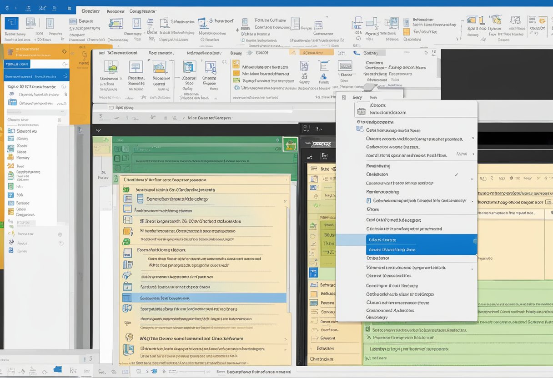
Task: Click the blue square icon left of dark panel list
Action: pos(313,273)
